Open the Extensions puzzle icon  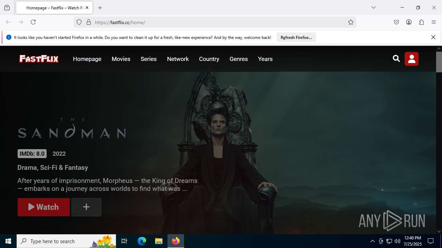point(421,22)
